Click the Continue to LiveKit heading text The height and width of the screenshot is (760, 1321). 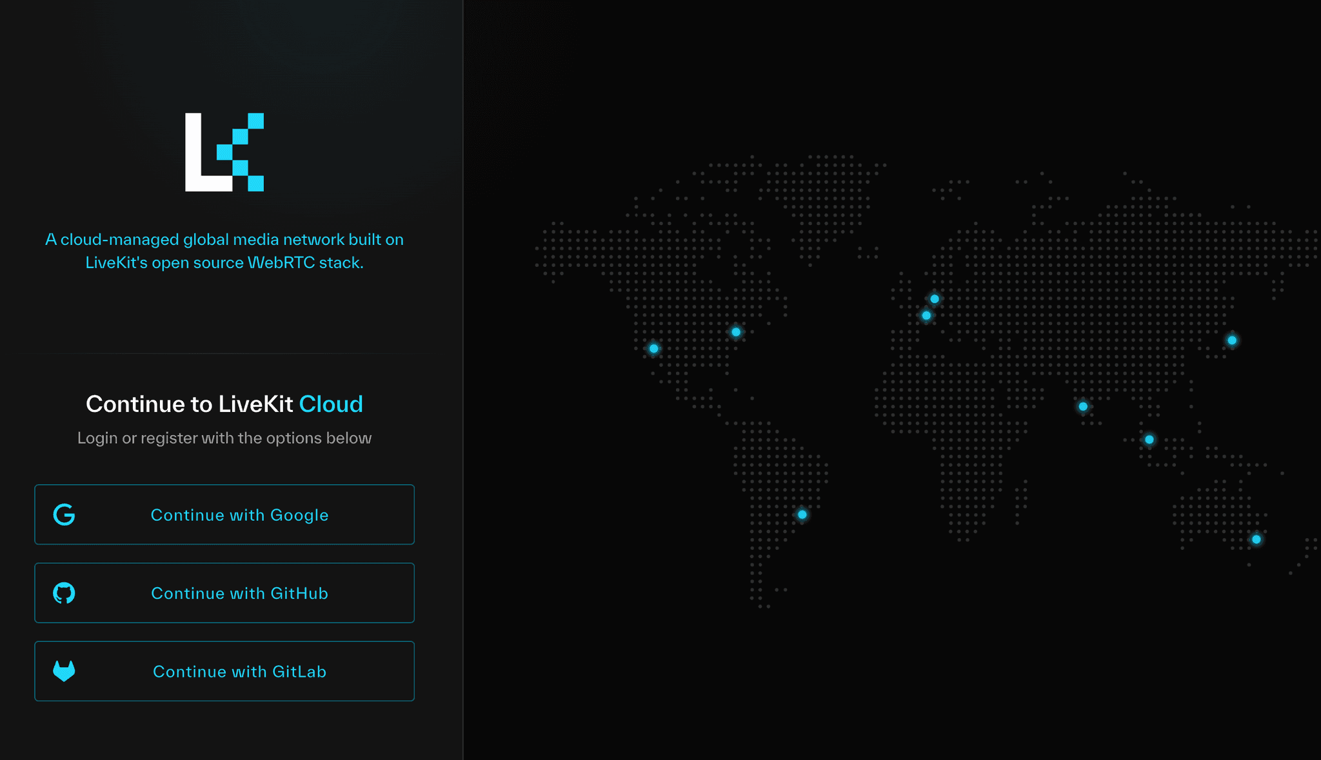(x=190, y=404)
